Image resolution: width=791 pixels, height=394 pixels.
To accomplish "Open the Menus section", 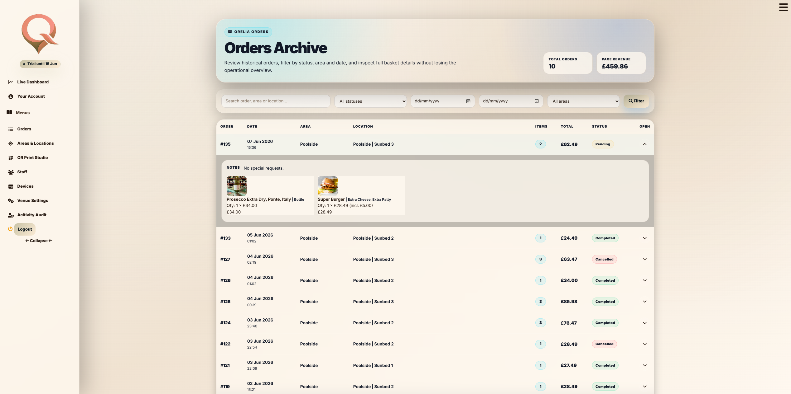I will coord(23,113).
